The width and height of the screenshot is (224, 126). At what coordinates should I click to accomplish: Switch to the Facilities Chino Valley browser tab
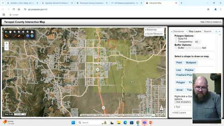click(x=22, y=3)
